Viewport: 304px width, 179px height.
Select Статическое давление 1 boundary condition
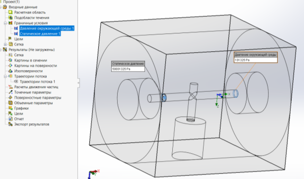[x=40, y=34]
